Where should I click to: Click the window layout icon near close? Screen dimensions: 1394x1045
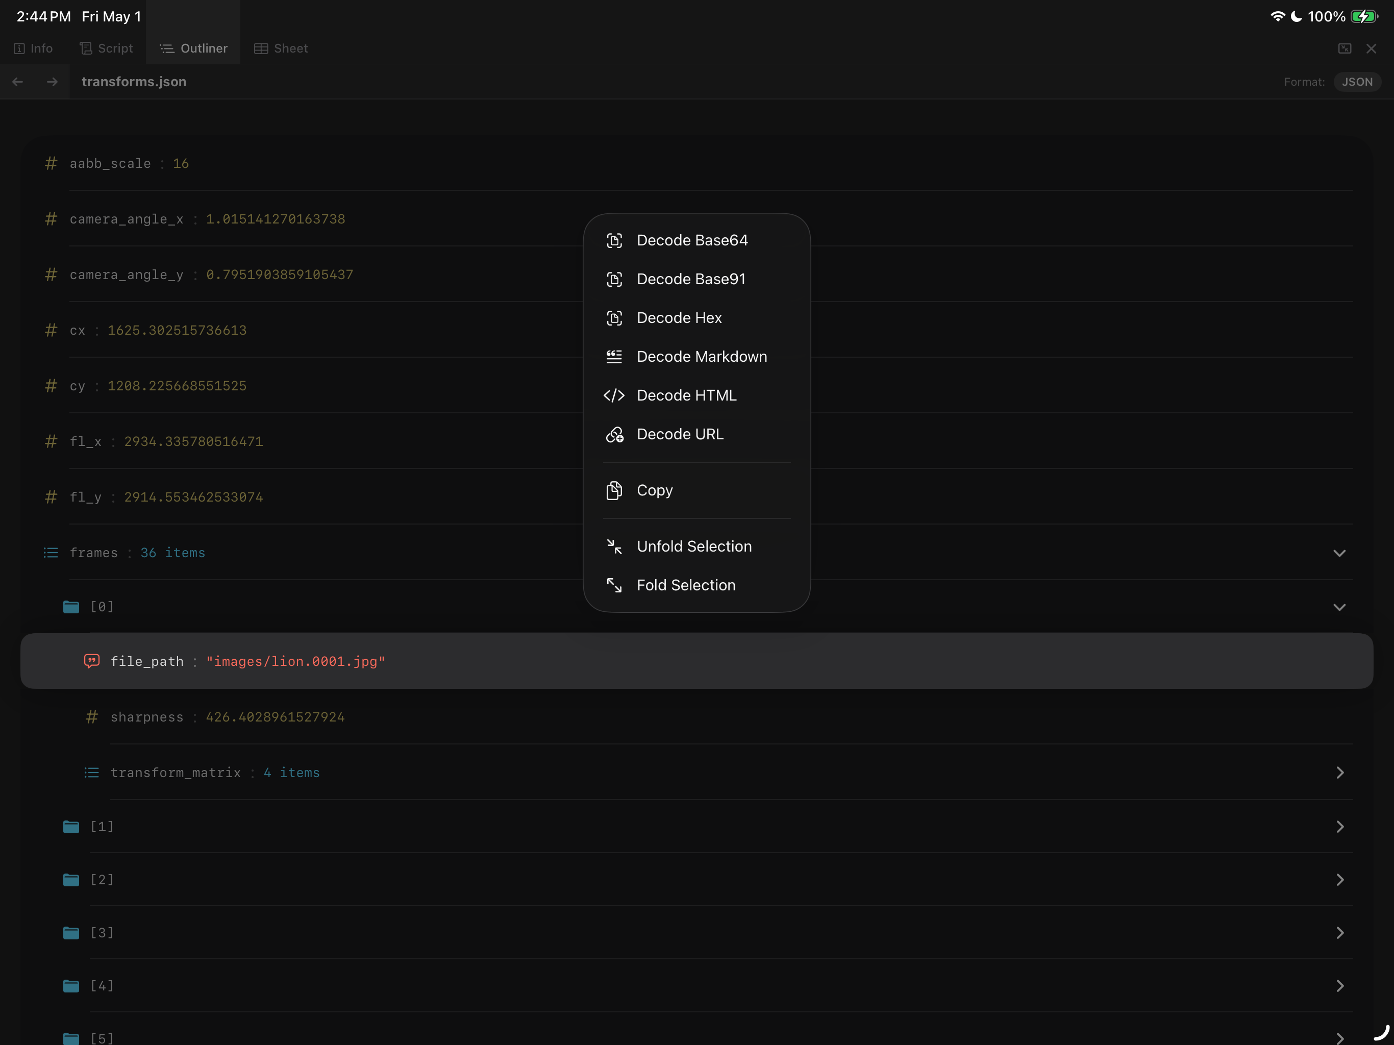1344,48
